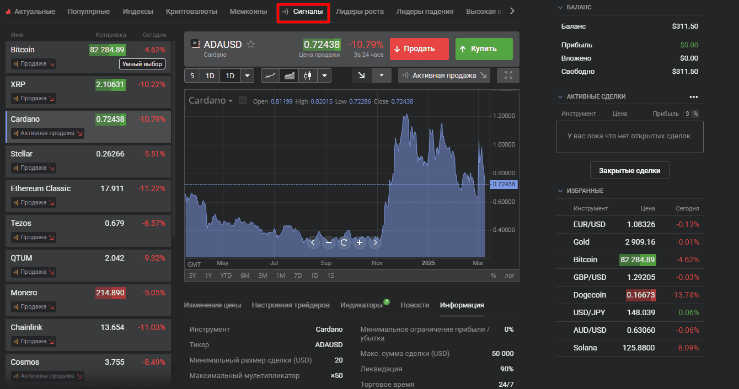Image resolution: width=739 pixels, height=389 pixels.
Task: Show profit in dollars
Action: click(687, 114)
